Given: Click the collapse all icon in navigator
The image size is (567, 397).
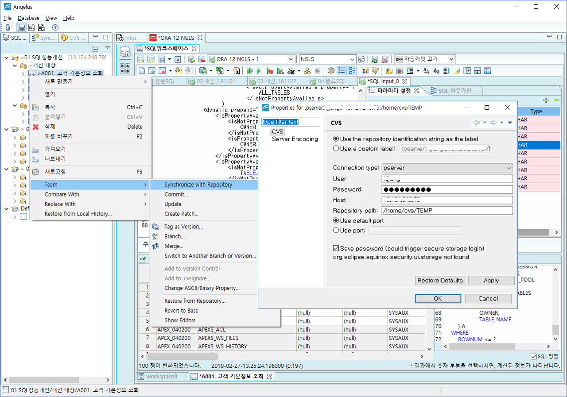Looking at the screenshot, I should click(95, 49).
